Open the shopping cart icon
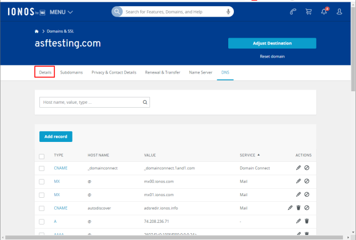The image size is (356, 240). coord(309,11)
